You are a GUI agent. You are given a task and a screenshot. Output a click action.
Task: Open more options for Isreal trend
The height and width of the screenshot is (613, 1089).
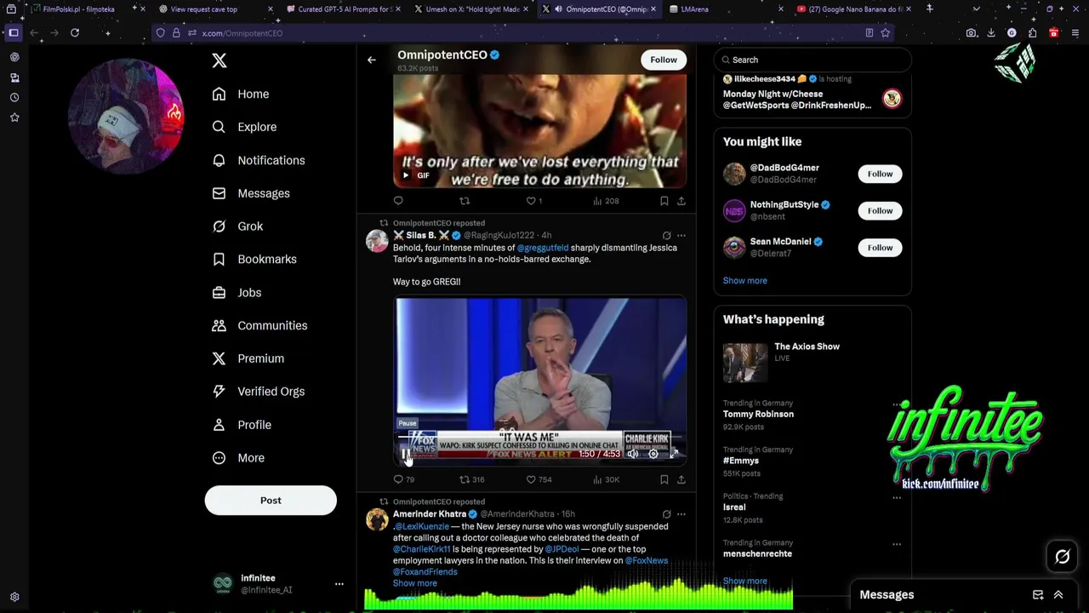(x=897, y=497)
